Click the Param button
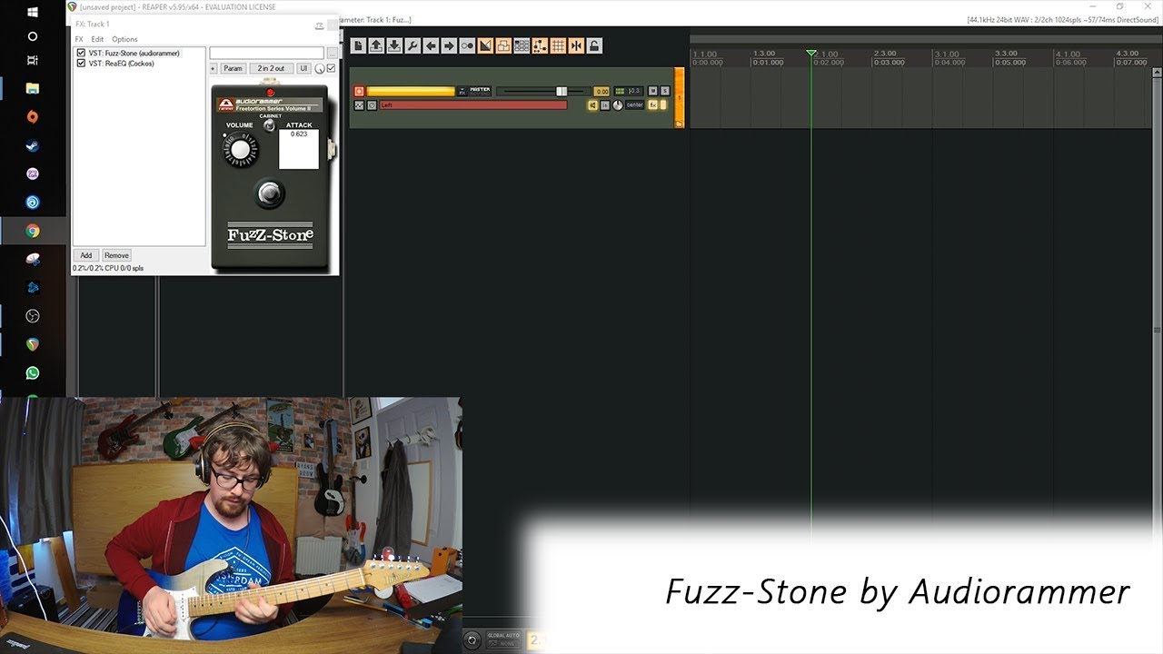This screenshot has width=1163, height=654. 234,68
